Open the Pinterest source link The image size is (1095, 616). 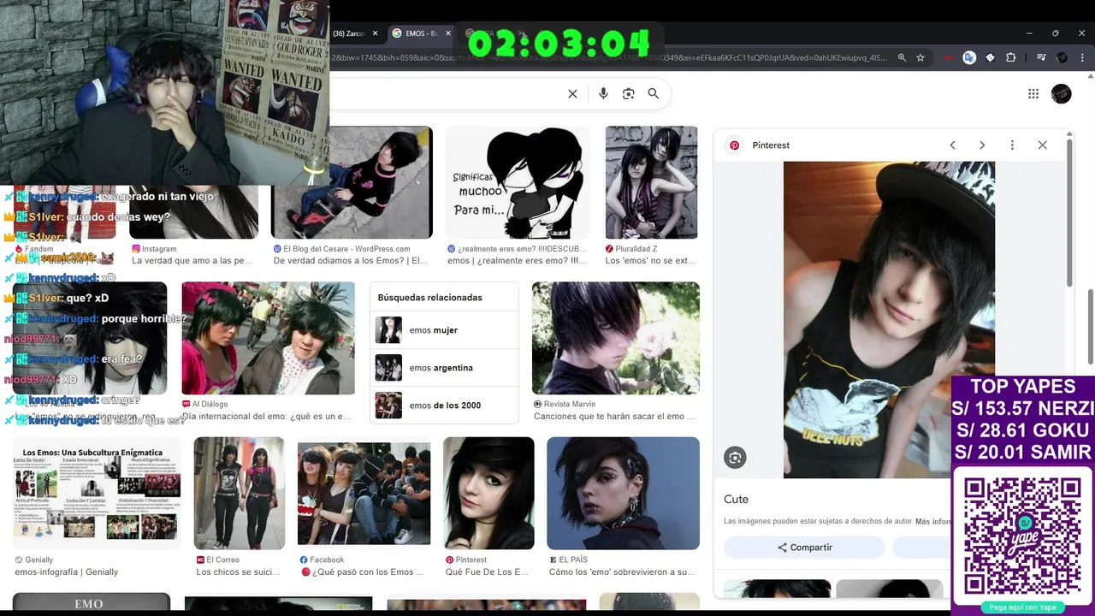771,145
